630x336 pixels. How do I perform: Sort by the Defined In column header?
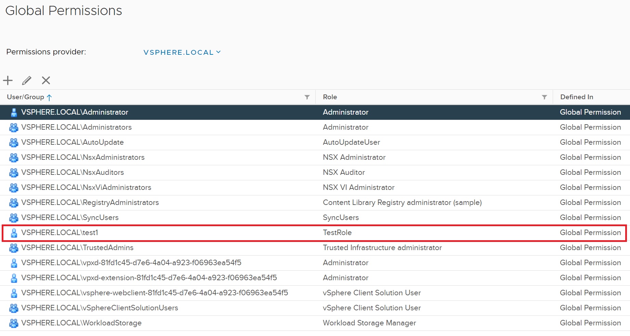point(577,97)
